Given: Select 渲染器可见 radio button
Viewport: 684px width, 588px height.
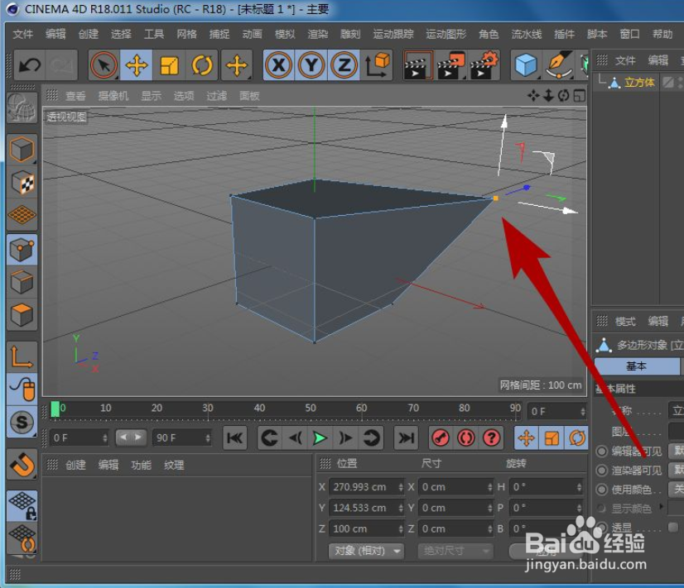Looking at the screenshot, I should 601,471.
